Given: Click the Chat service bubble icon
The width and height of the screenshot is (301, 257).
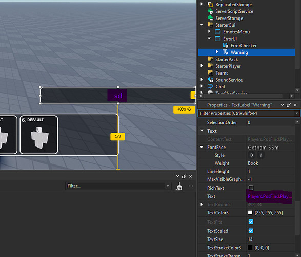Looking at the screenshot, I should pyautogui.click(x=210, y=86).
